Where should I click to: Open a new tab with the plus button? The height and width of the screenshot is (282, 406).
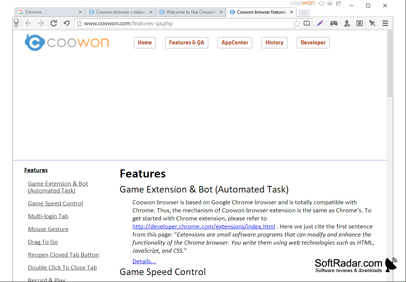pyautogui.click(x=304, y=13)
